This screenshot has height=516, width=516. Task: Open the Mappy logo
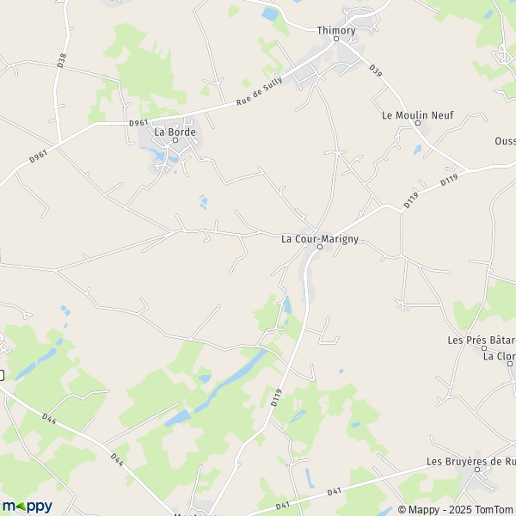tap(28, 507)
